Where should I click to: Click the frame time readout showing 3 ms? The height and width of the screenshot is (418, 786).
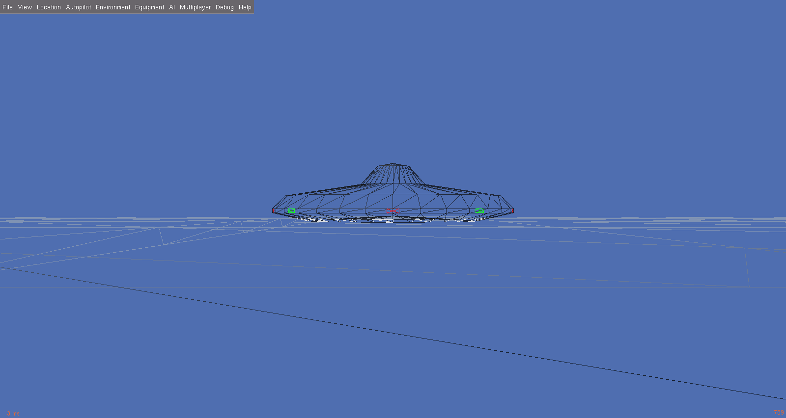tap(13, 413)
